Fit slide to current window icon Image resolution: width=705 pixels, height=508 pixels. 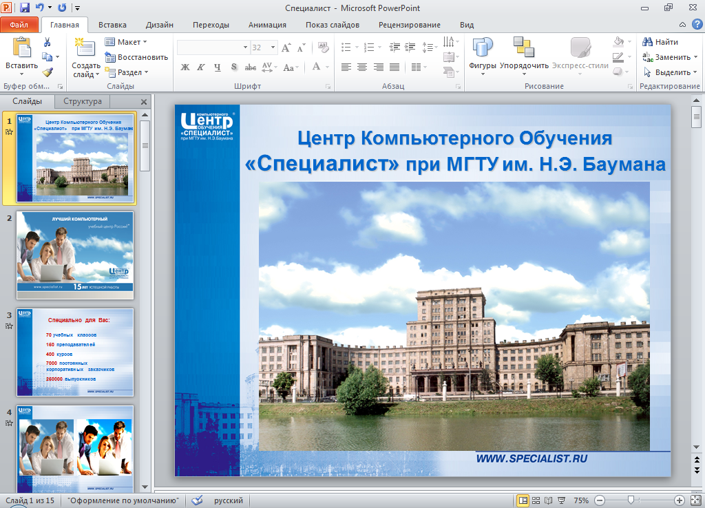[695, 500]
